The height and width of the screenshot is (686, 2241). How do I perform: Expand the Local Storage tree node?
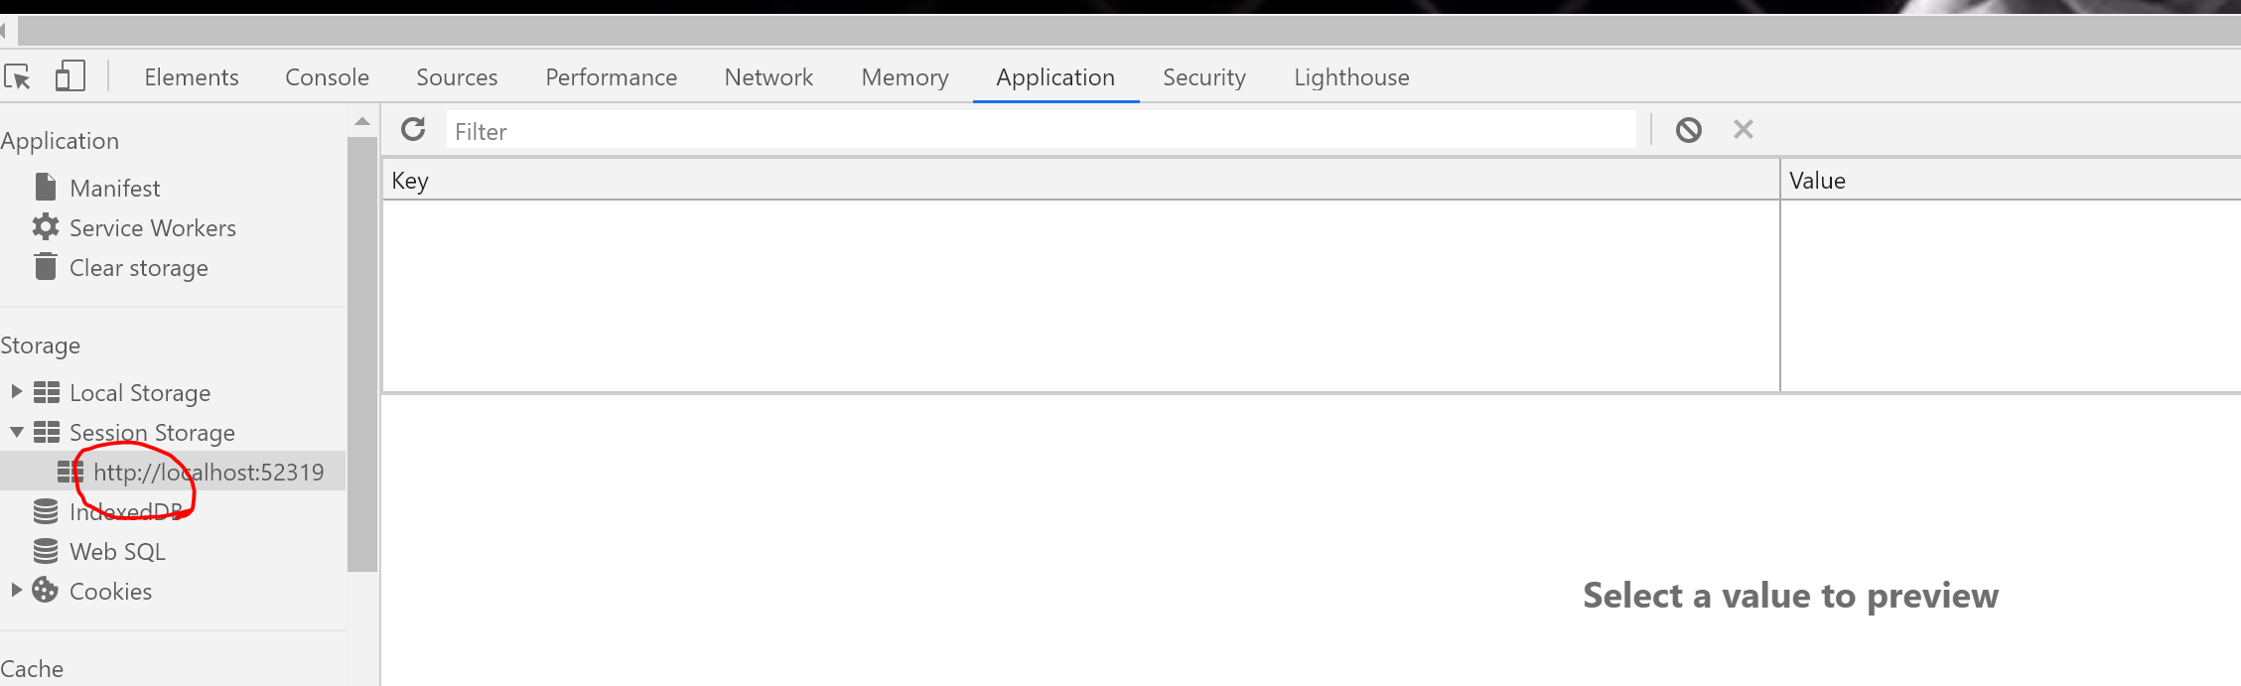coord(16,392)
